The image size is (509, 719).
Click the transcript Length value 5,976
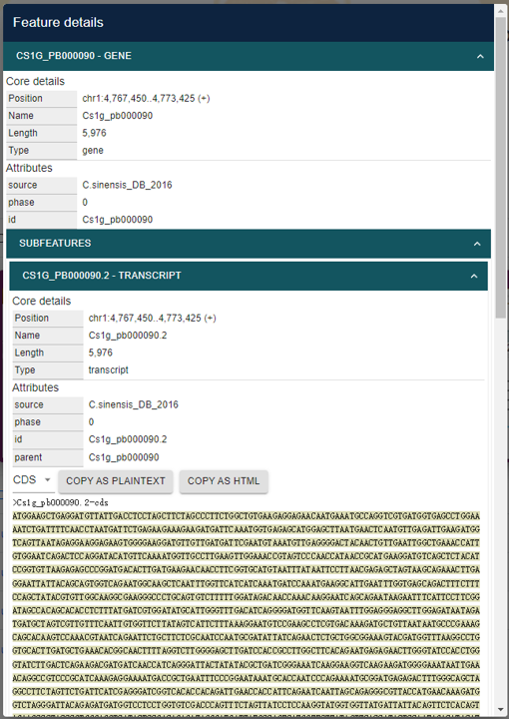click(x=101, y=353)
